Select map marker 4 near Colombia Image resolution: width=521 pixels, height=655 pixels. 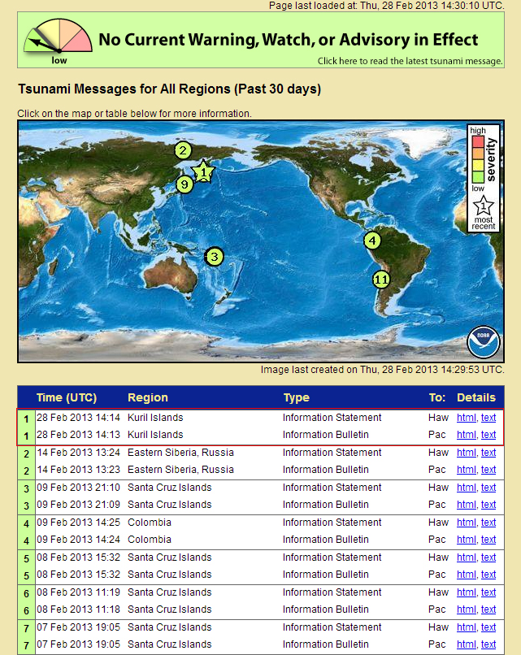click(372, 241)
